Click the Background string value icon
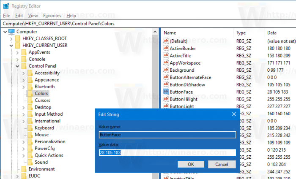Image resolution: width=296 pixels, height=179 pixels. 166,70
